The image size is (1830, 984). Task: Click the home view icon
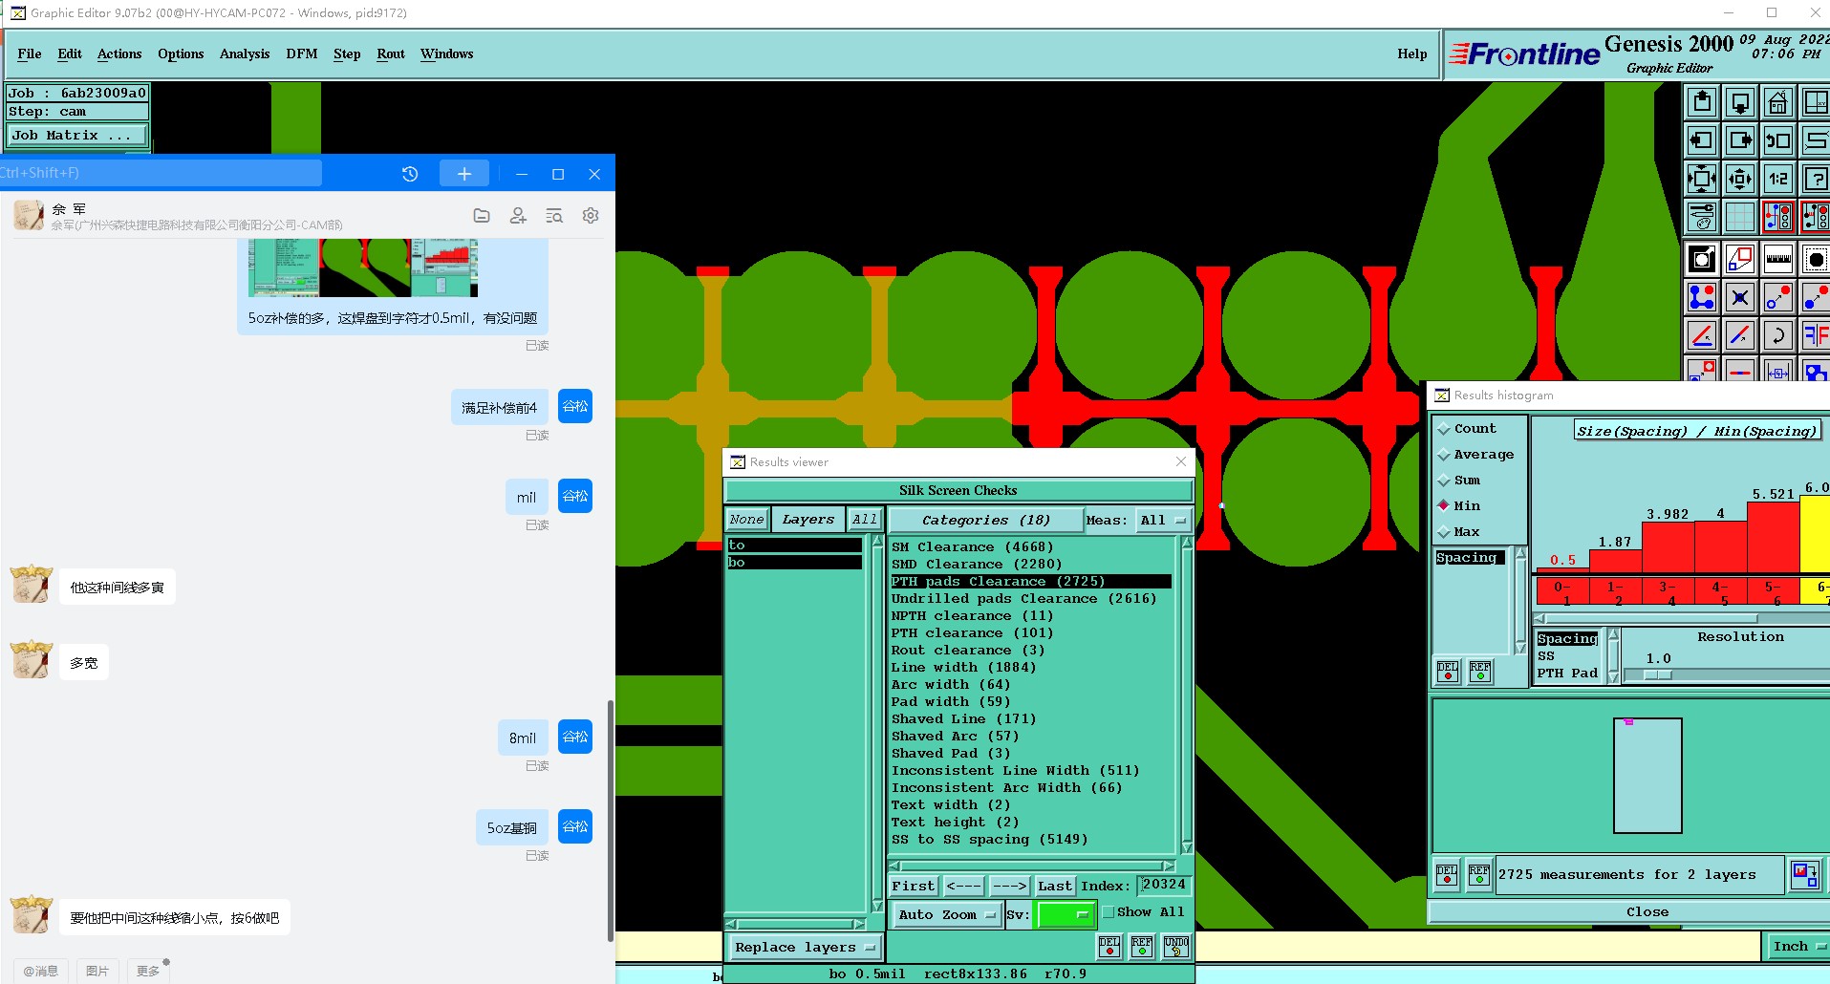pos(1777,102)
